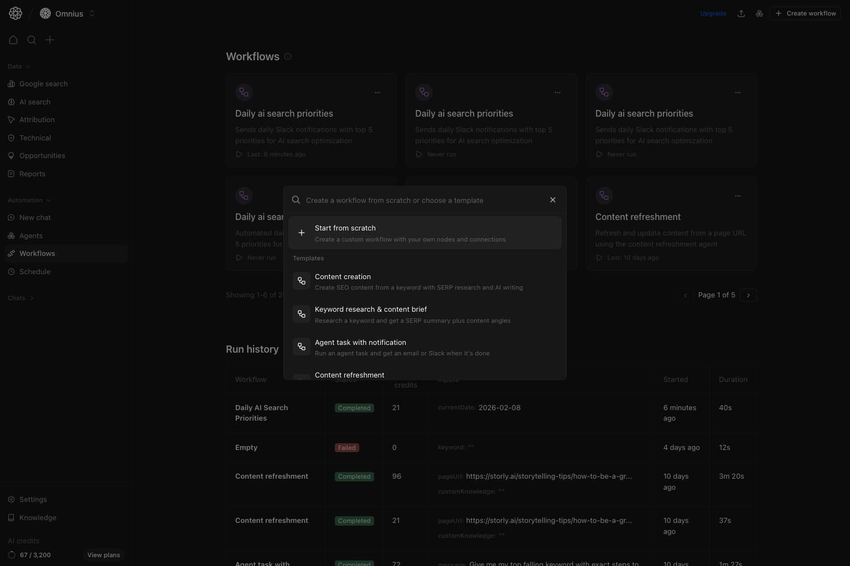This screenshot has width=850, height=566.
Task: Open Schedule via the clock icon
Action: coord(12,271)
